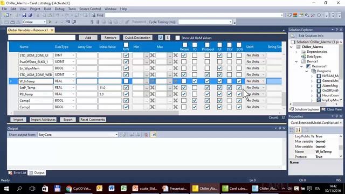Click the green Start run arrow icon
This screenshot has width=345, height=194.
[50, 22]
